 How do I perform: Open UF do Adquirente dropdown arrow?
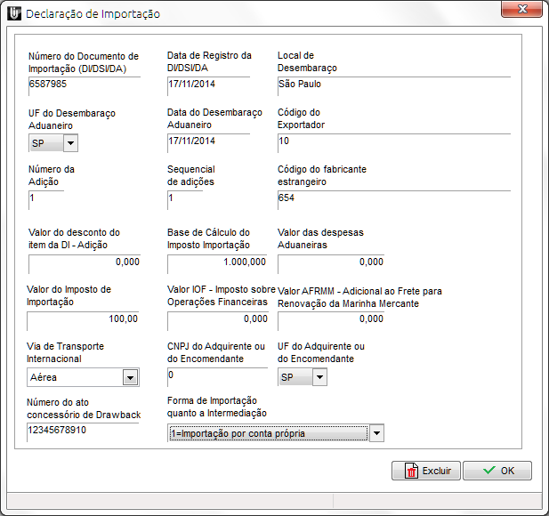(x=319, y=377)
